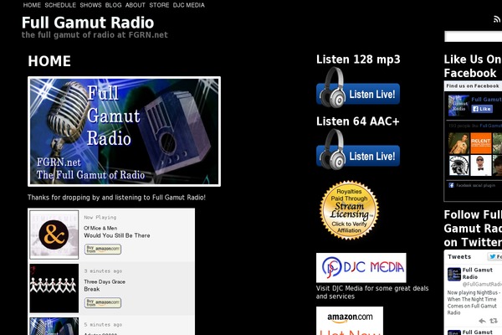Verify affiliation via Stream Licensing badge
This screenshot has height=335, width=502.
click(349, 210)
